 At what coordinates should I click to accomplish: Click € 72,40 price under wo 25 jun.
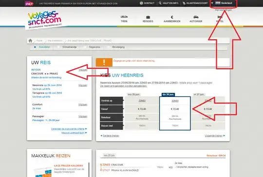(142, 109)
